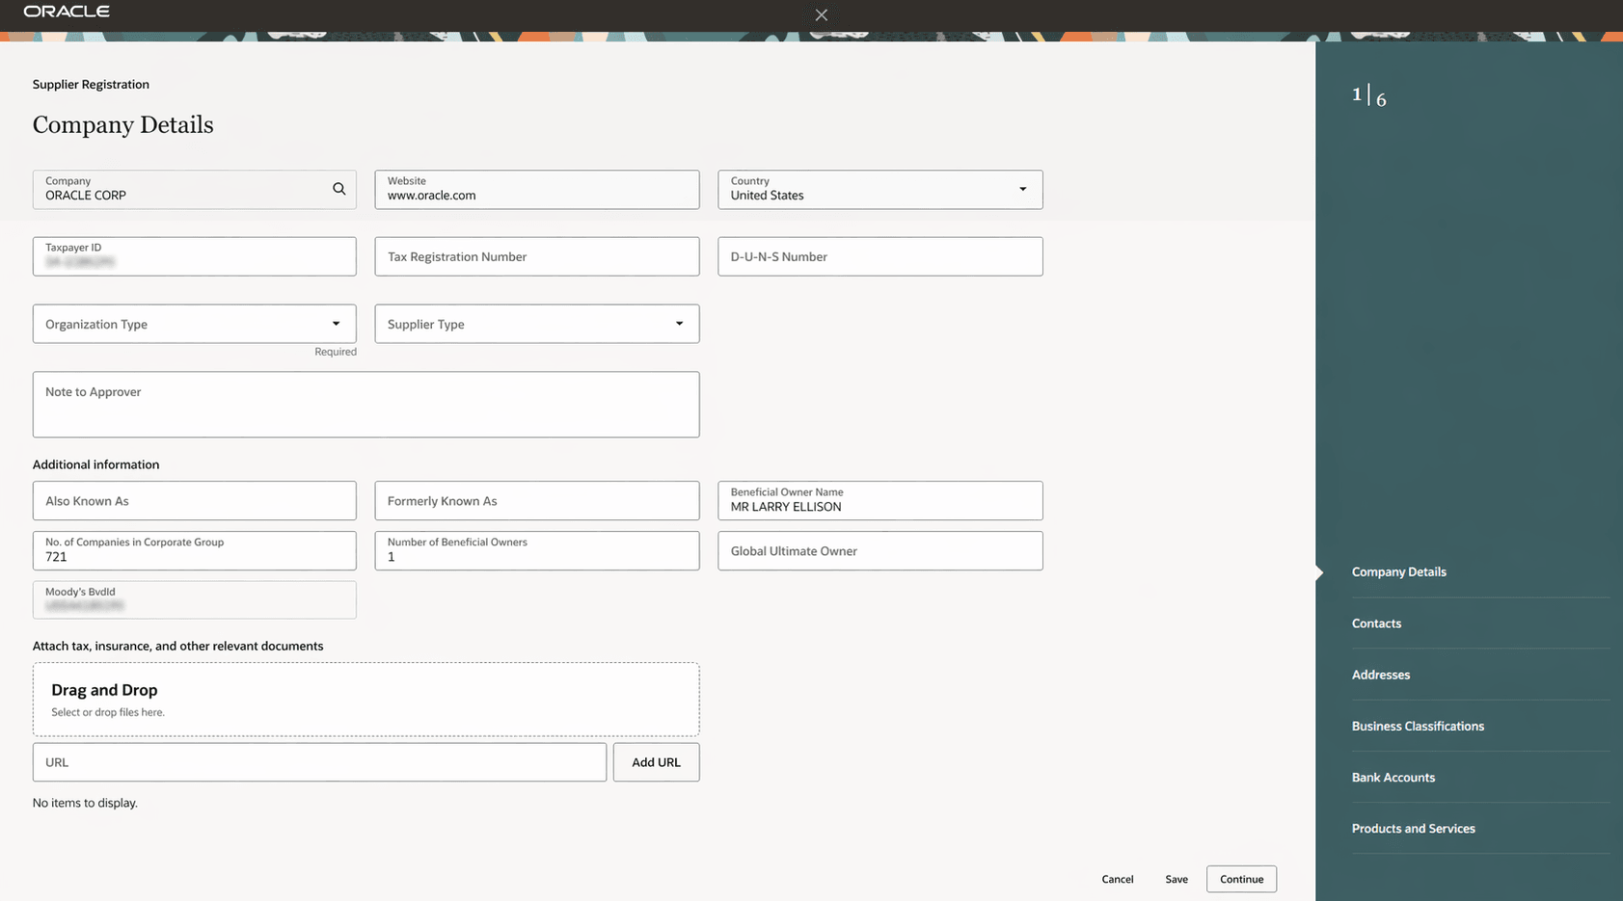Open the Products and Services step
The image size is (1623, 901).
coord(1413,829)
